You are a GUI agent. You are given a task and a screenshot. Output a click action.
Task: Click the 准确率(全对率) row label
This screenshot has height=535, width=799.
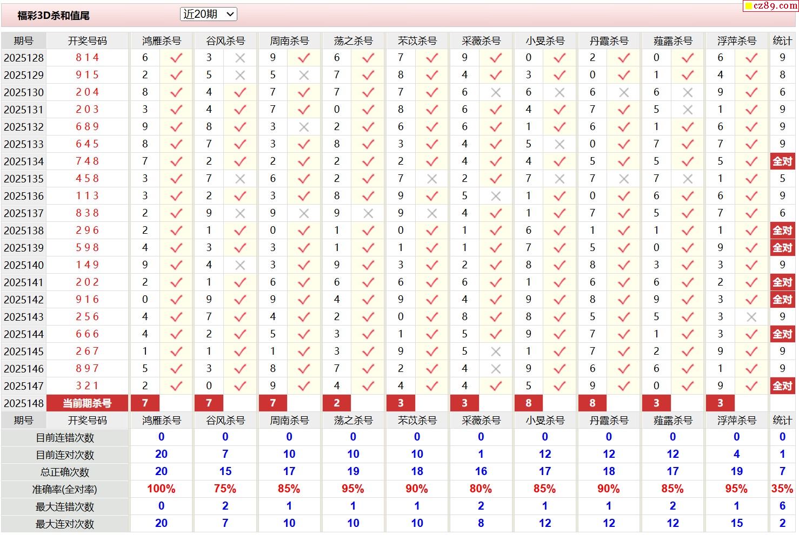click(65, 490)
